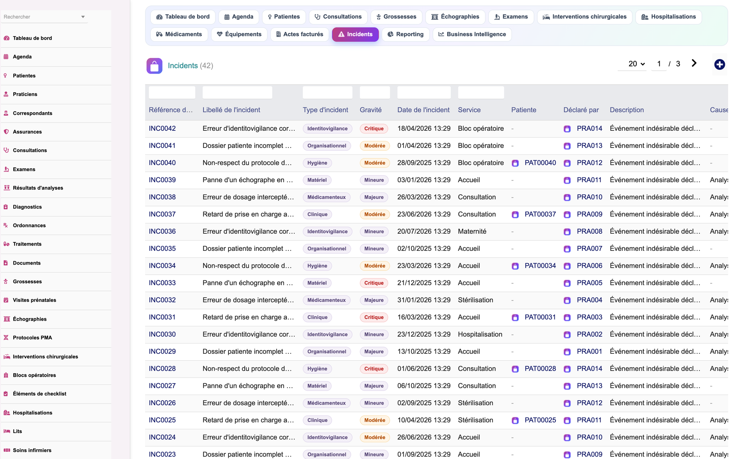This screenshot has width=742, height=459.
Task: Click Praticiens icon in sidebar
Action: (x=6, y=94)
